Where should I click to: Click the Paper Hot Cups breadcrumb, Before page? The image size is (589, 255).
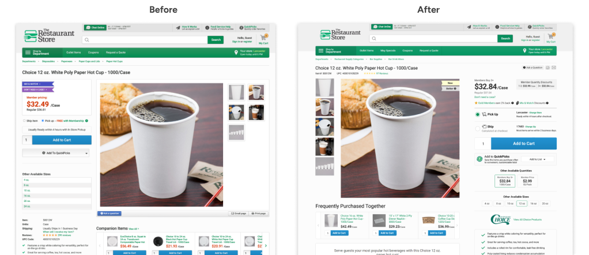[114, 61]
